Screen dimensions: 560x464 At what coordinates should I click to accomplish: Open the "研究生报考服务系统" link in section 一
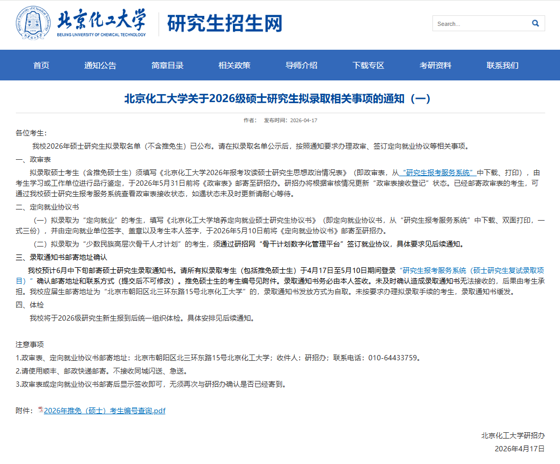(438, 173)
